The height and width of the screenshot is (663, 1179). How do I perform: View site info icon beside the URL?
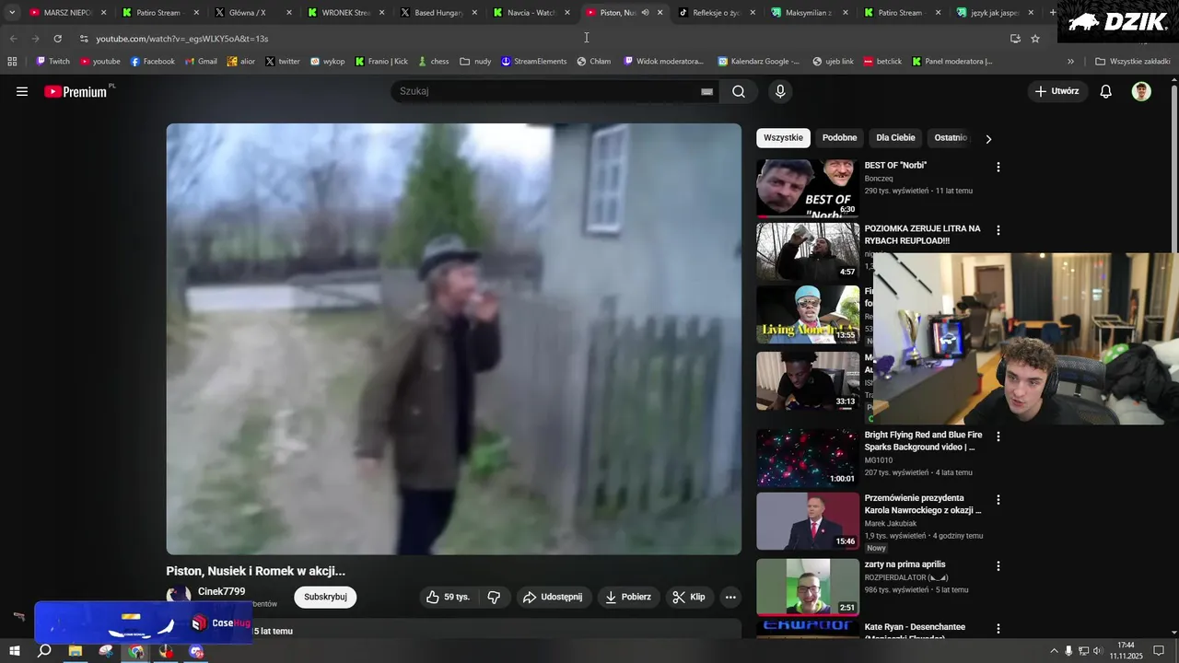(x=84, y=39)
